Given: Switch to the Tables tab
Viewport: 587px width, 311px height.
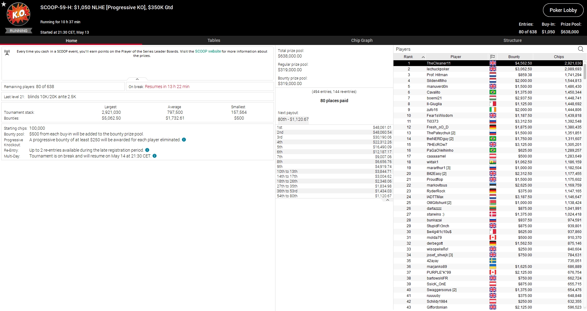Looking at the screenshot, I should pos(214,40).
